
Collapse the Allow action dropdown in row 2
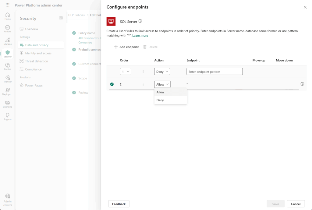pos(162,84)
